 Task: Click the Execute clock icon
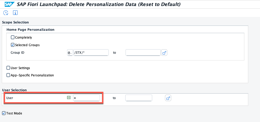6,13
